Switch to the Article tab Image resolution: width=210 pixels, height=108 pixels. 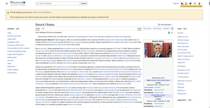click(38, 29)
